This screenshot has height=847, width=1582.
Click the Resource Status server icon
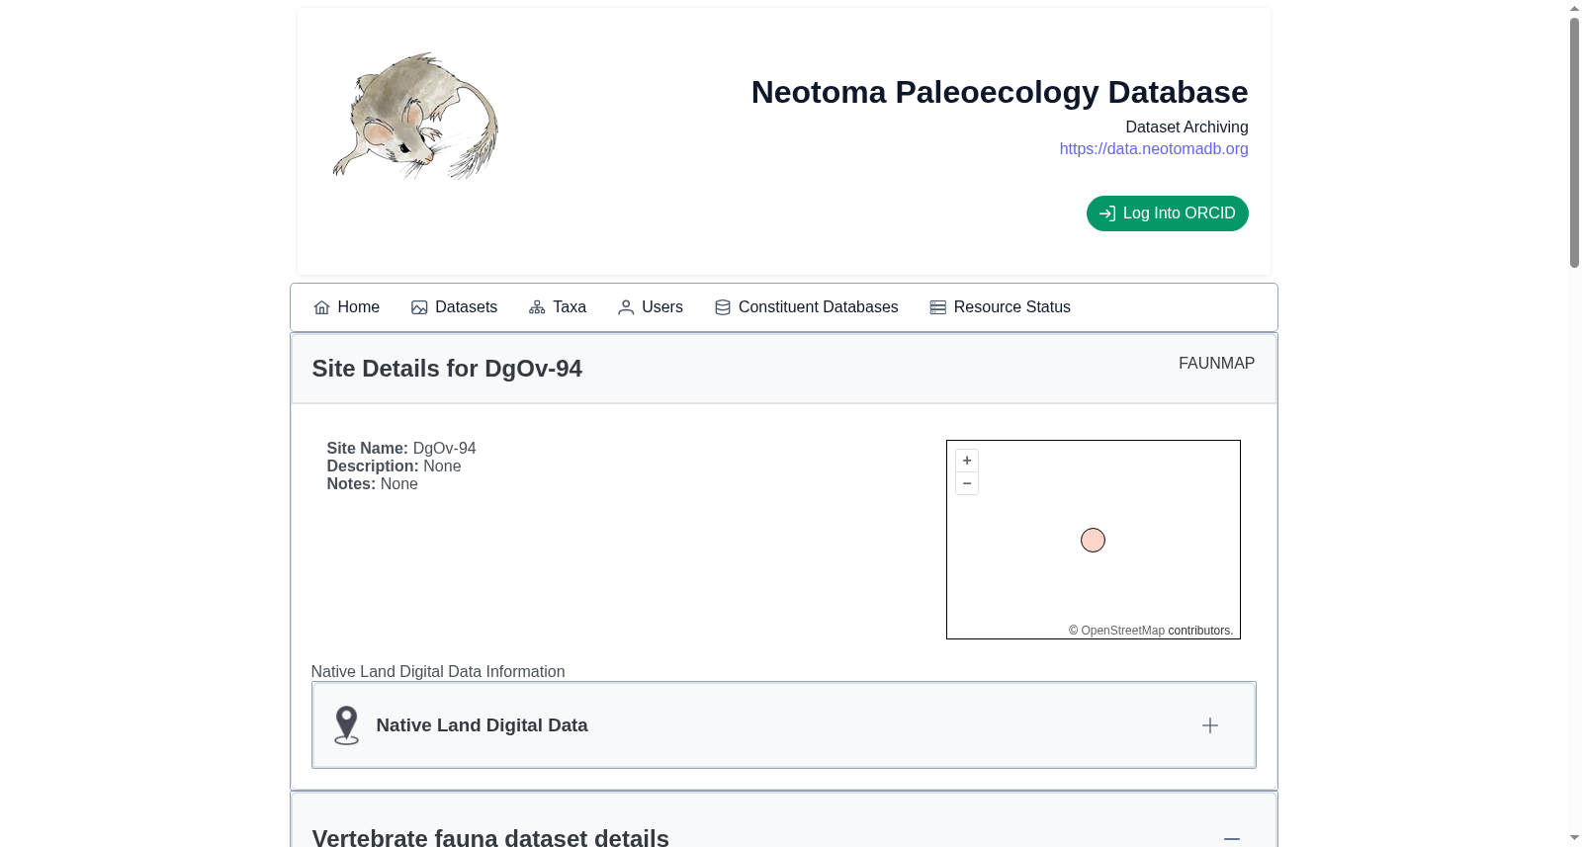click(x=938, y=307)
